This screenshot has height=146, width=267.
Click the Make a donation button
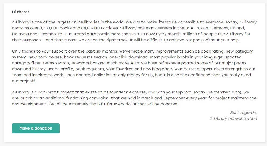tap(36, 128)
